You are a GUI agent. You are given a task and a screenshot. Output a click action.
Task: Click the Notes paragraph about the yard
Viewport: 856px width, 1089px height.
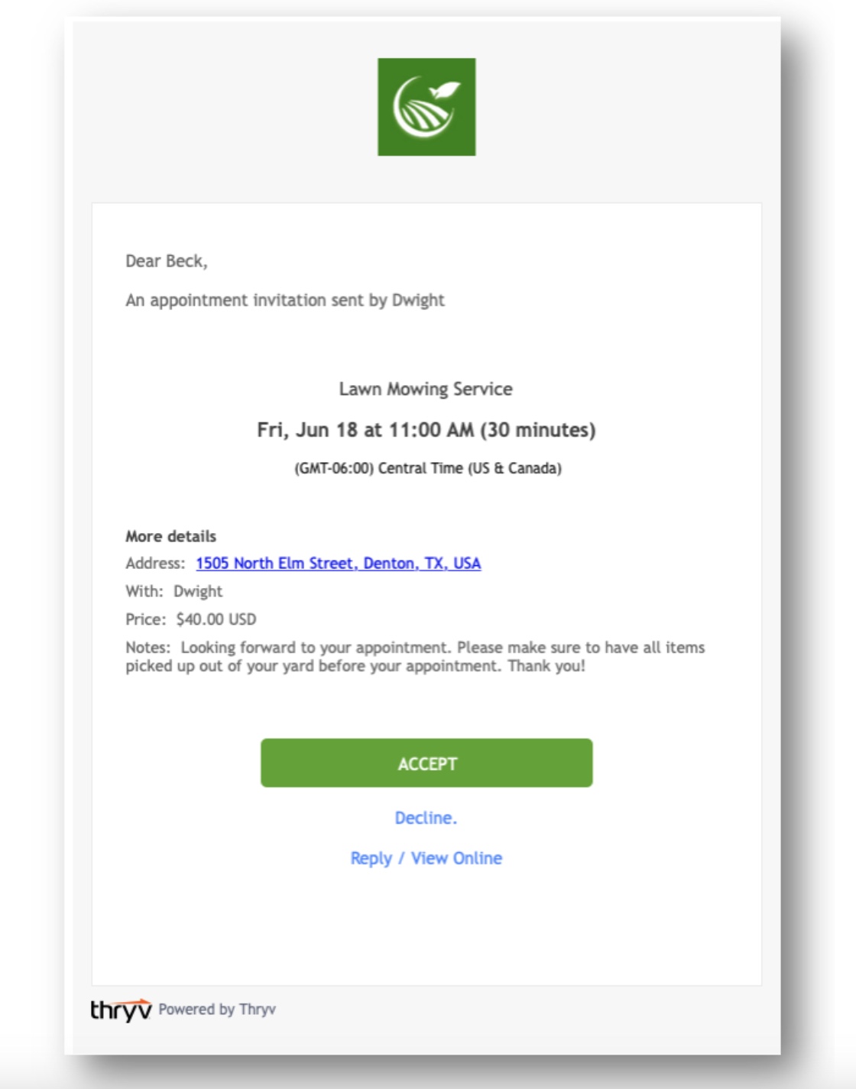(x=415, y=657)
